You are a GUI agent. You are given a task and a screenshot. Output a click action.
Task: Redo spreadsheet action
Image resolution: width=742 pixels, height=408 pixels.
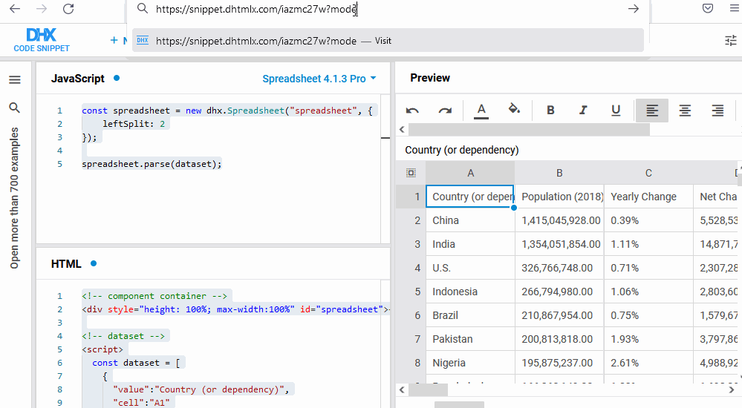click(445, 111)
